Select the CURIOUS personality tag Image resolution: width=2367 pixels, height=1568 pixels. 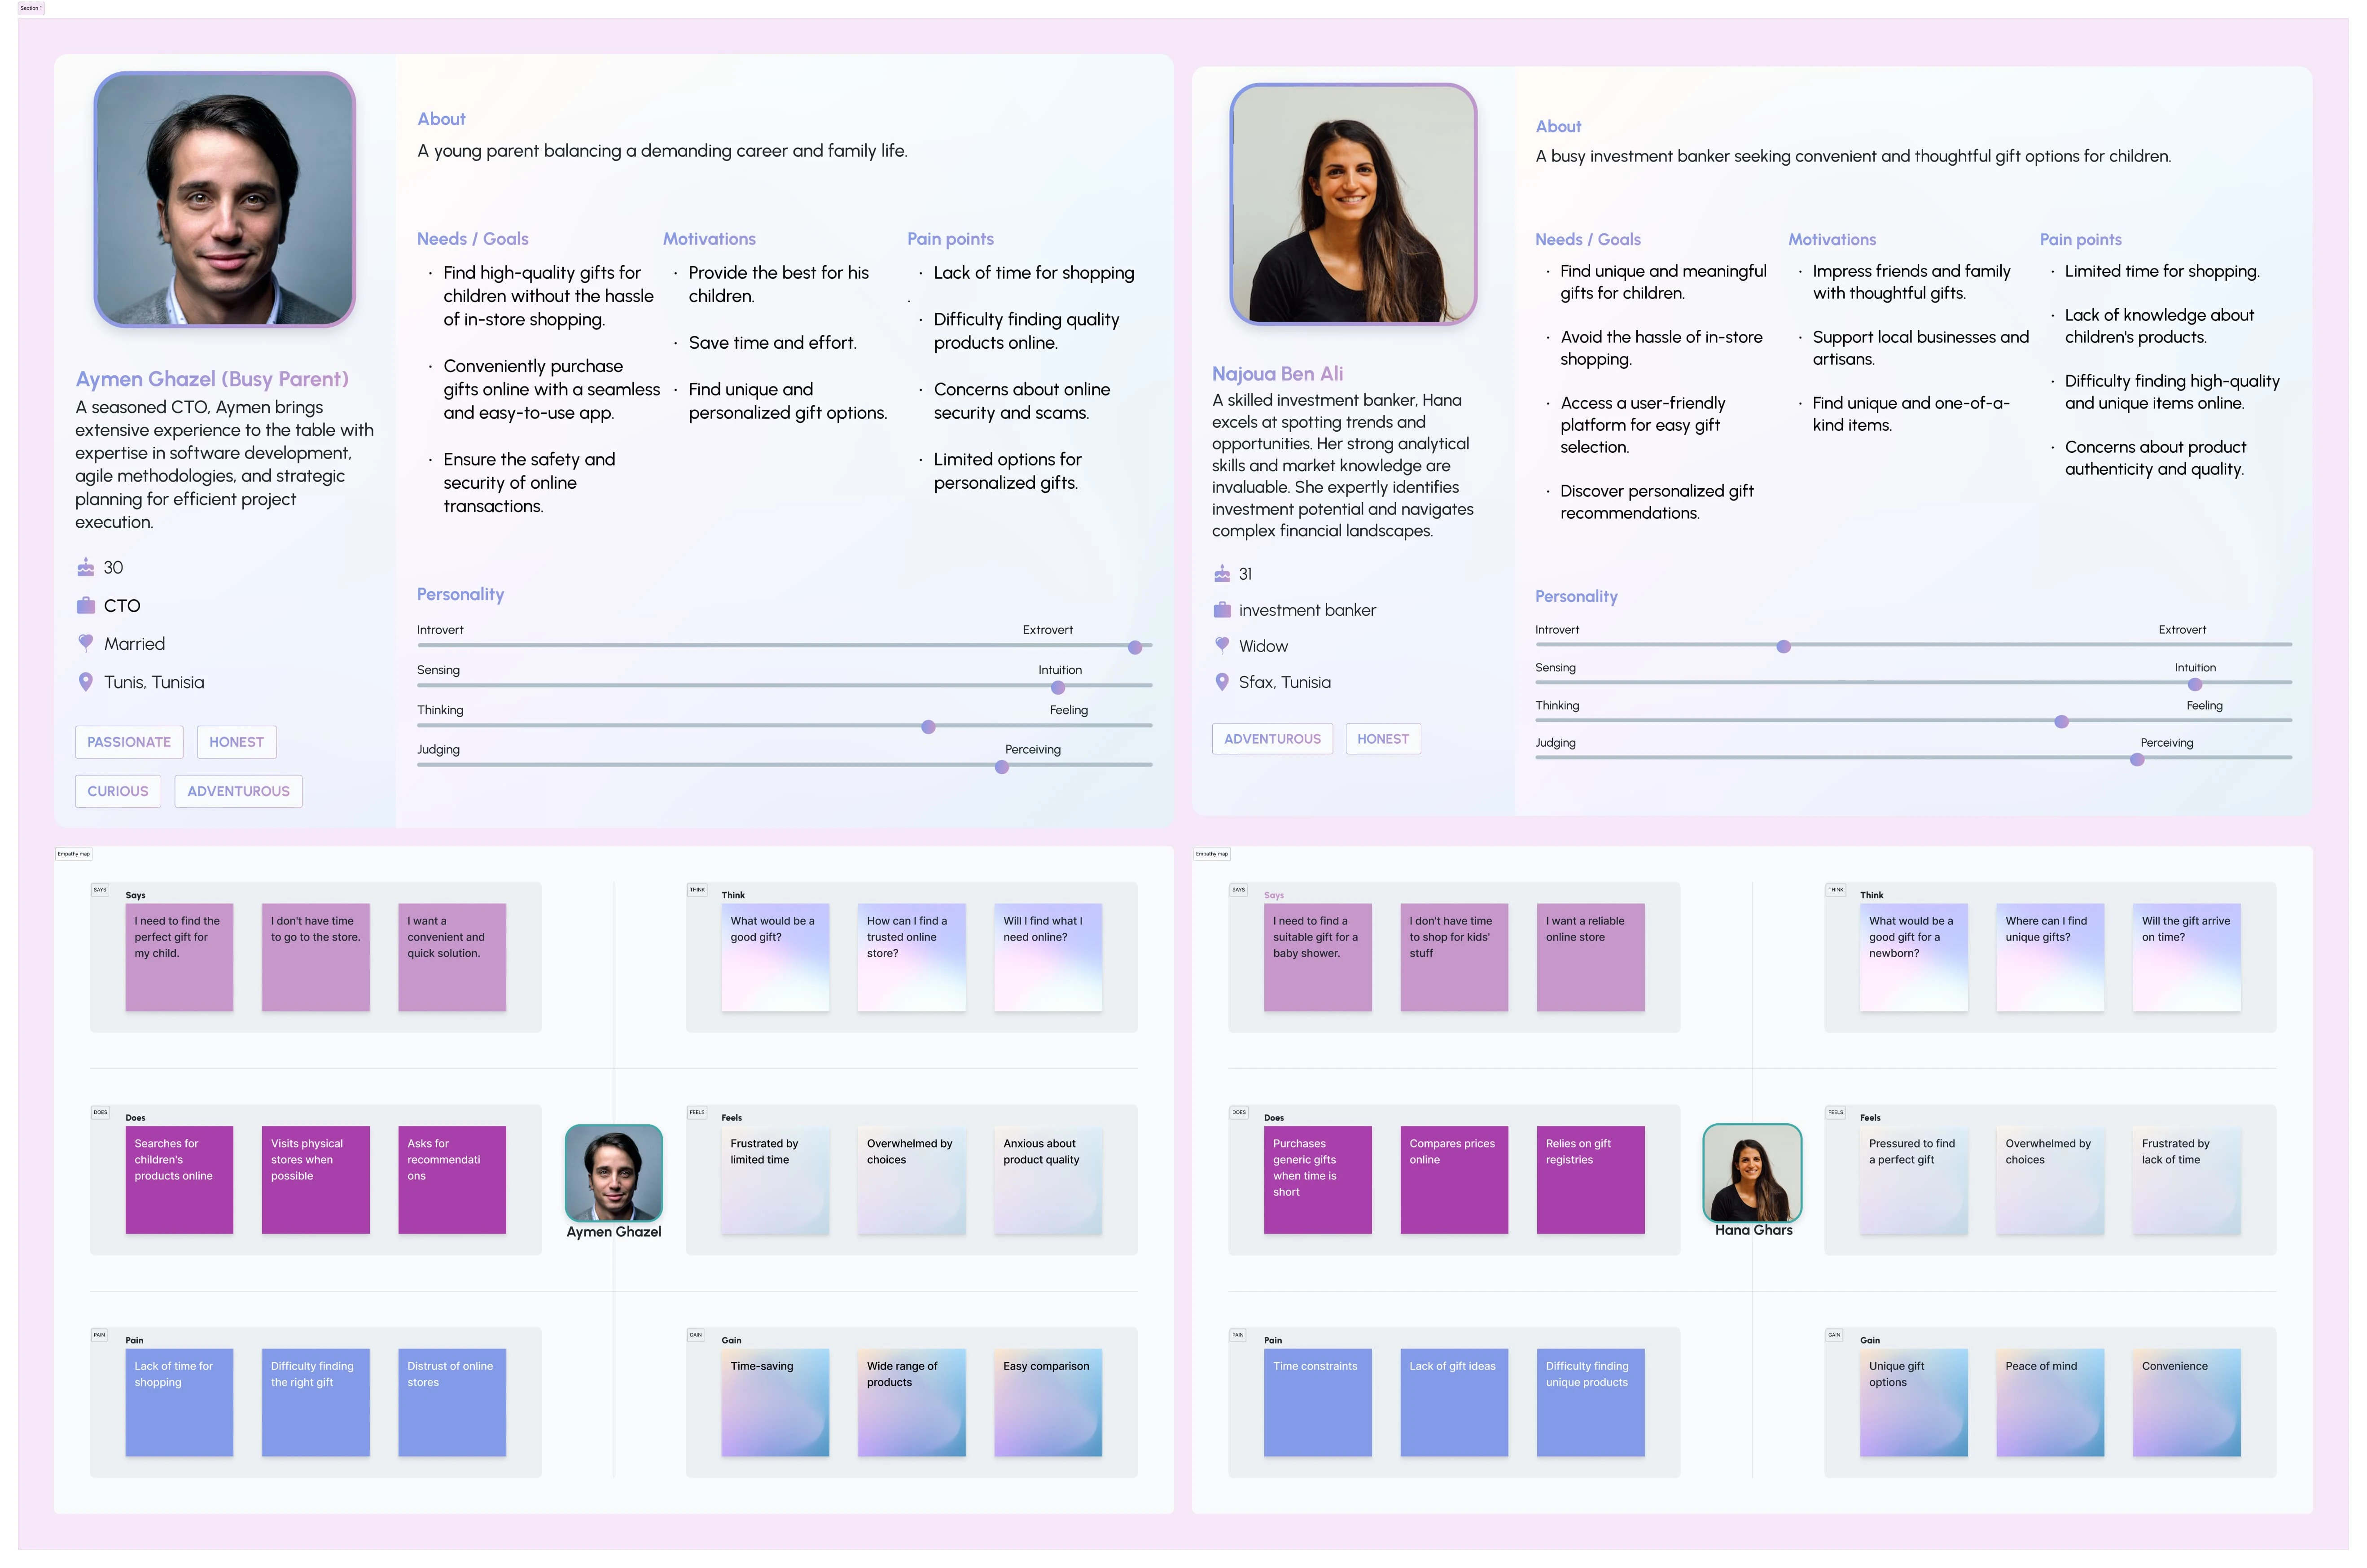coord(117,789)
